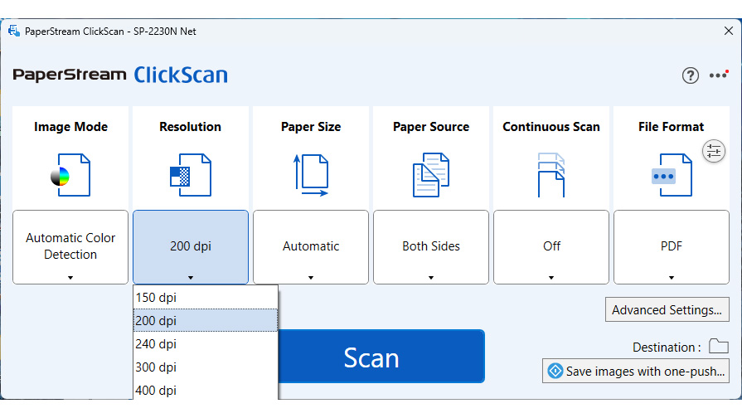Click the Paper Size arrows icon
Image resolution: width=742 pixels, height=418 pixels.
(311, 175)
